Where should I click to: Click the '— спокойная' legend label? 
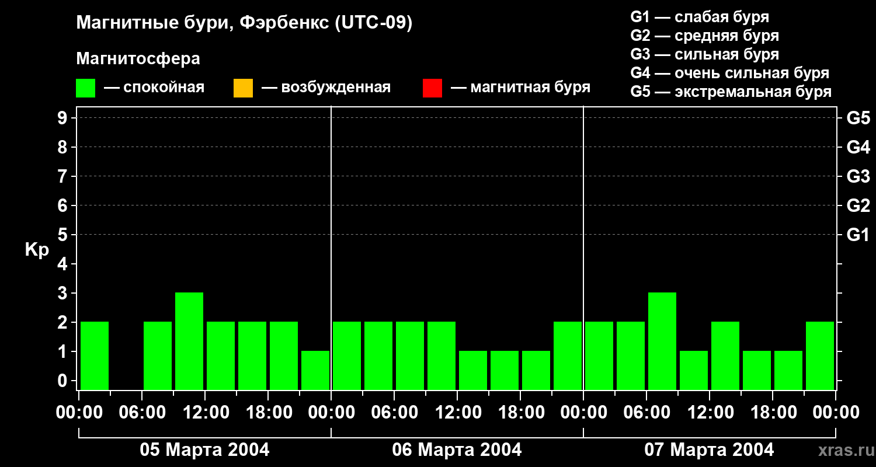tap(154, 88)
